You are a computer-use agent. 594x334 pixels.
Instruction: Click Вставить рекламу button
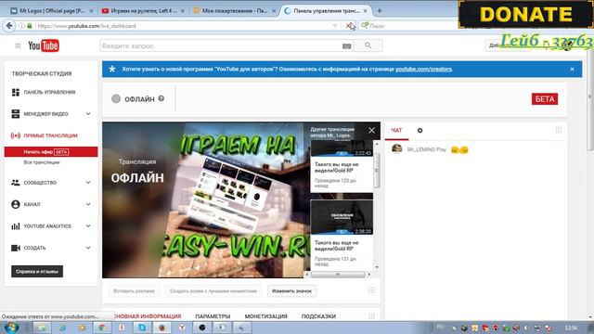[134, 290]
